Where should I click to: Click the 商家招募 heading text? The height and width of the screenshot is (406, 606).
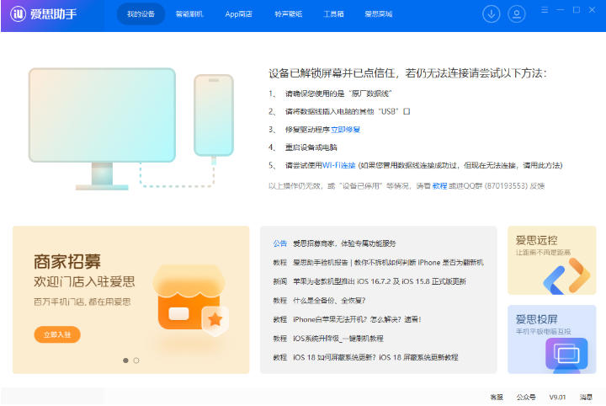(x=67, y=262)
